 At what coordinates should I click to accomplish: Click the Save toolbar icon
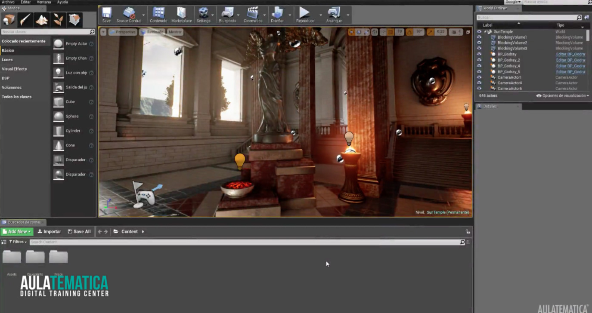(x=106, y=15)
